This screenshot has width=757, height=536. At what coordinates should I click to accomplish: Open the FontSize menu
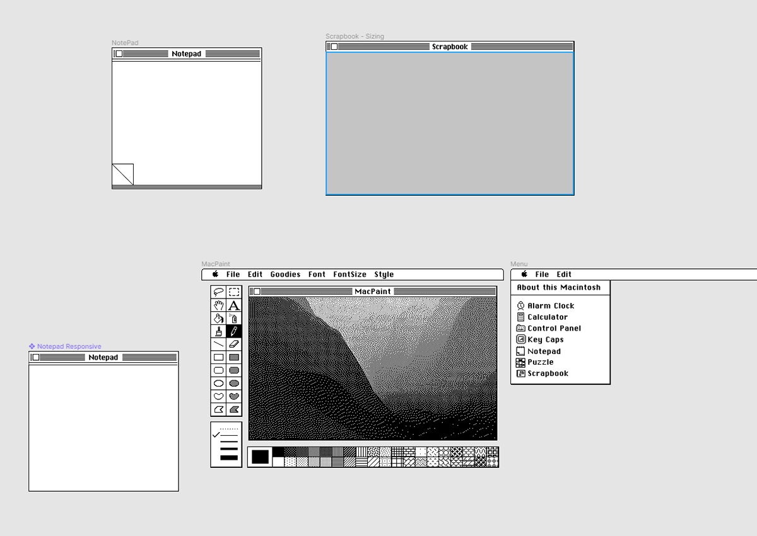[350, 274]
